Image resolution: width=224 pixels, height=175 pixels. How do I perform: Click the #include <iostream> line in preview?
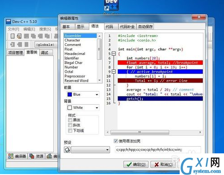(138, 36)
